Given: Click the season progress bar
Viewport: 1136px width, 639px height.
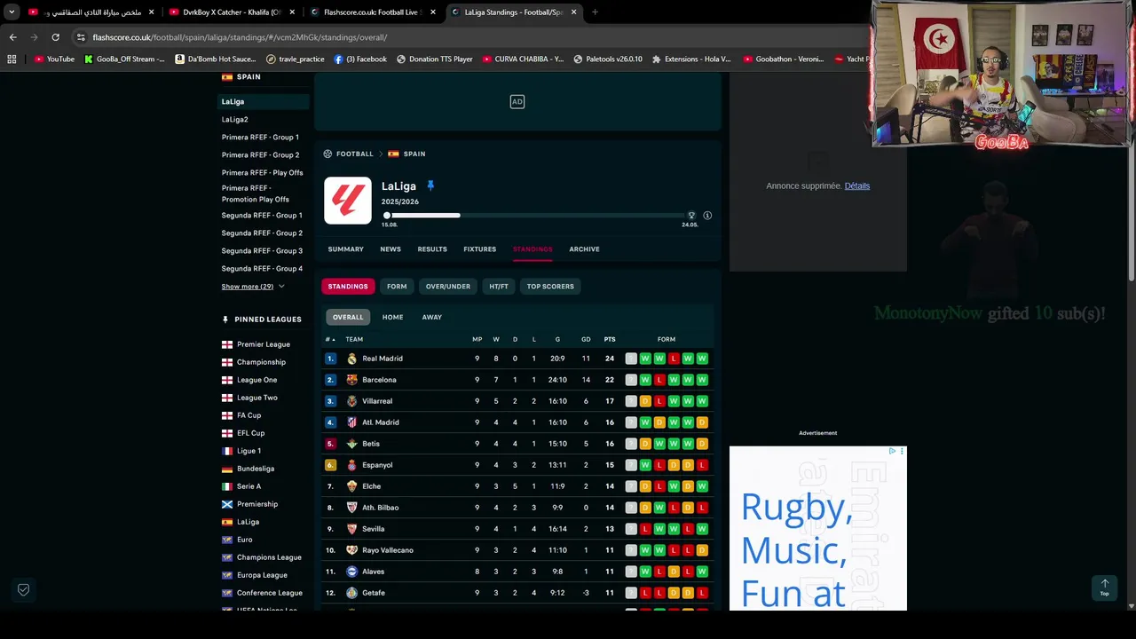Looking at the screenshot, I should tap(539, 216).
